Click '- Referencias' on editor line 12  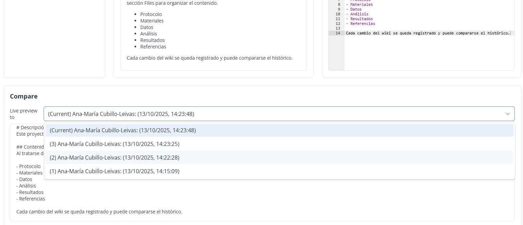click(x=360, y=24)
